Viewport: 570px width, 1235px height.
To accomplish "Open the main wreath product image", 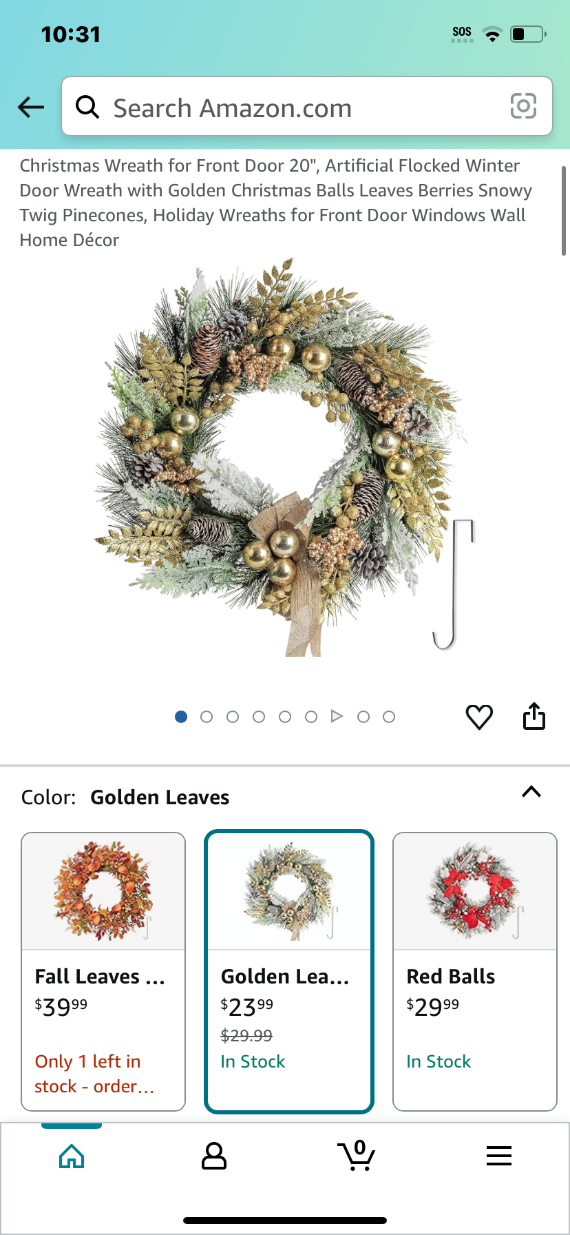I will (285, 458).
